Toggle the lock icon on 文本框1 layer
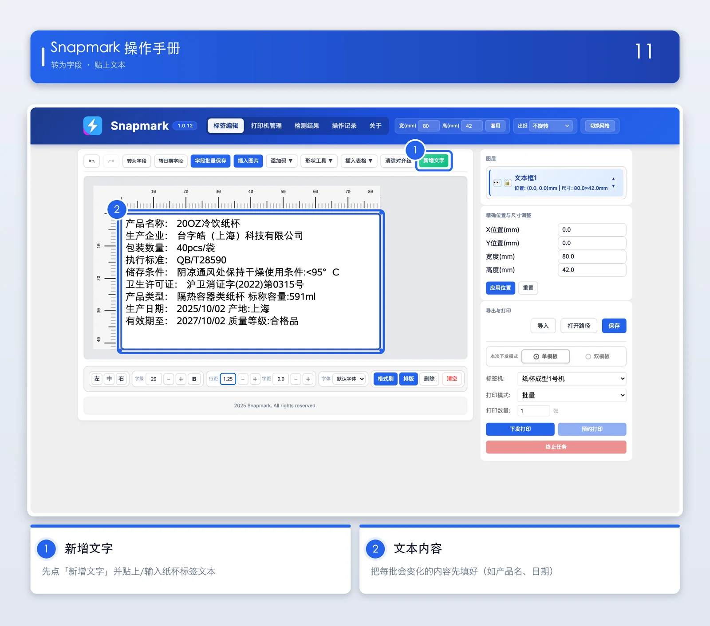This screenshot has width=710, height=626. click(508, 183)
